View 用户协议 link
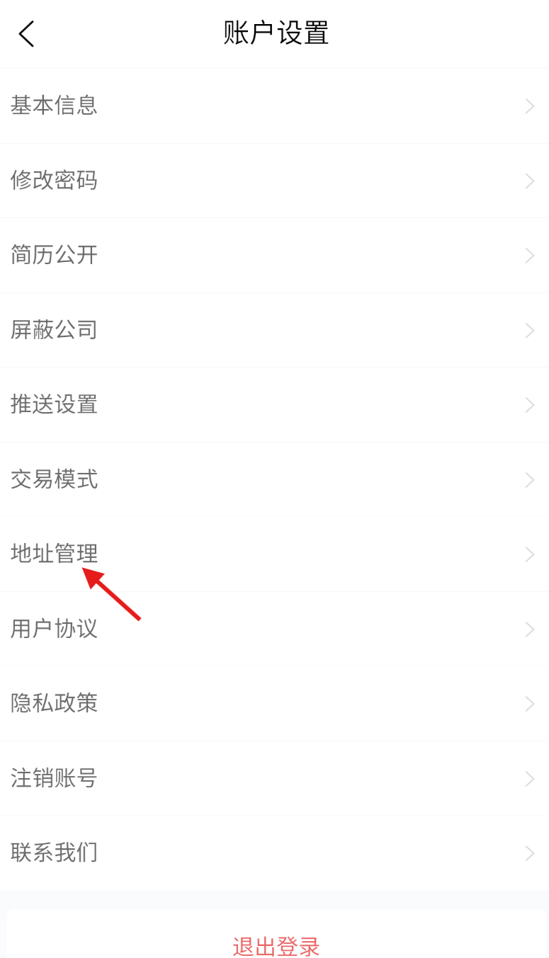 pos(274,629)
